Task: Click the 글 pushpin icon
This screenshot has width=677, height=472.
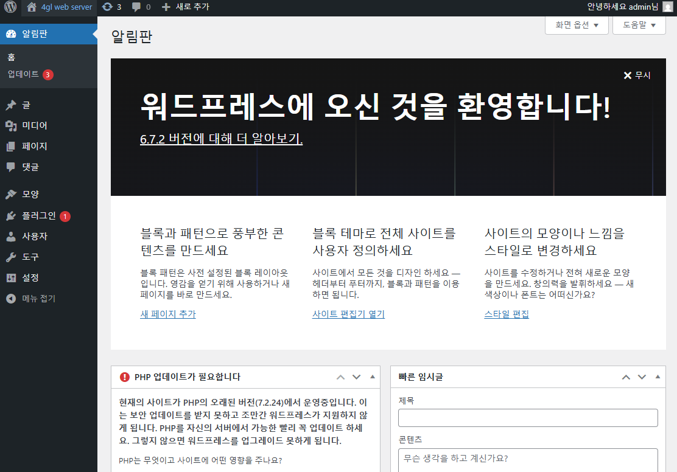Action: [x=11, y=105]
